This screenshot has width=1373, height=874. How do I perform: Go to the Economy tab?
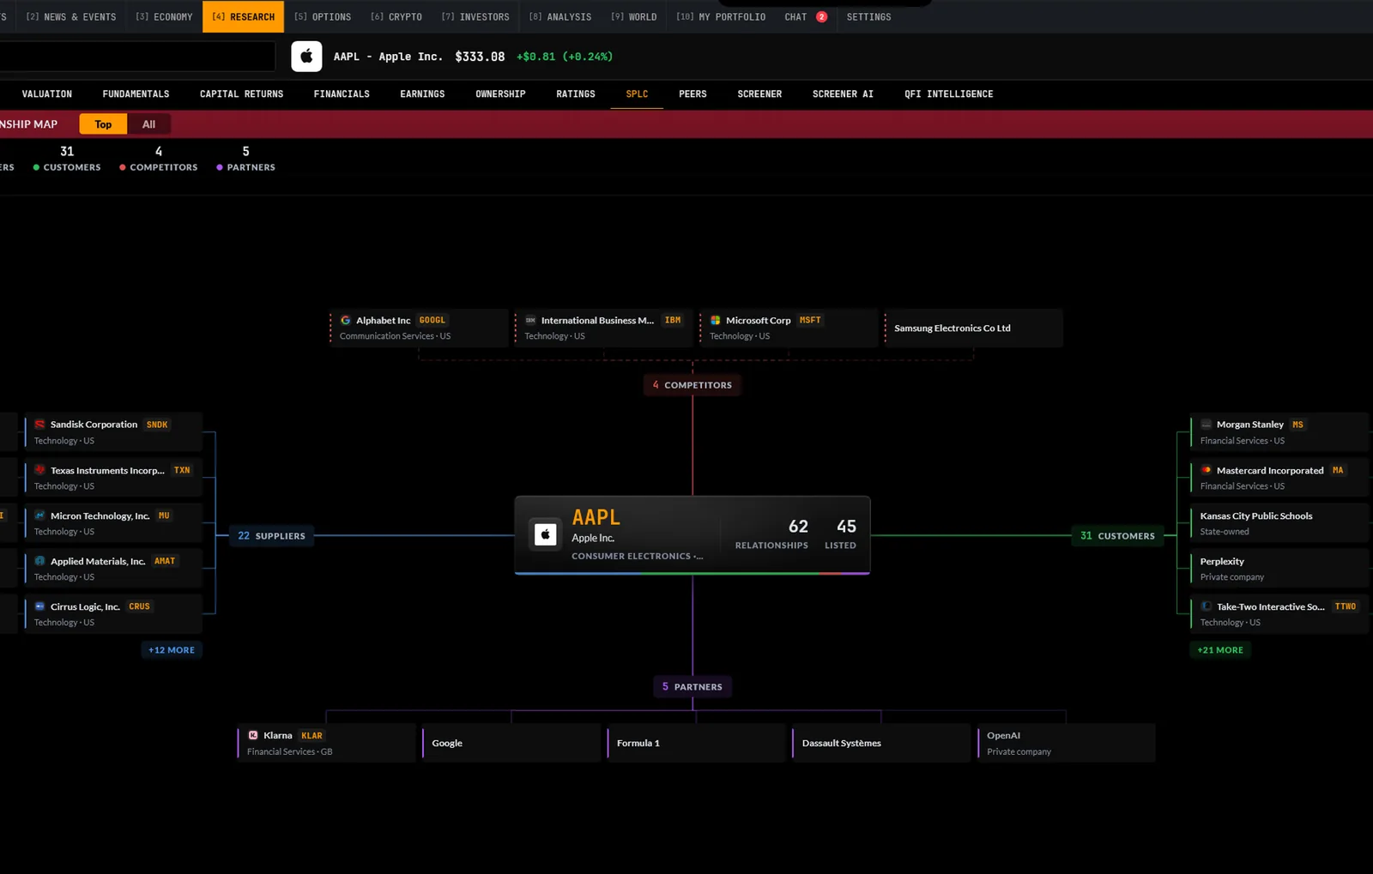tap(164, 17)
